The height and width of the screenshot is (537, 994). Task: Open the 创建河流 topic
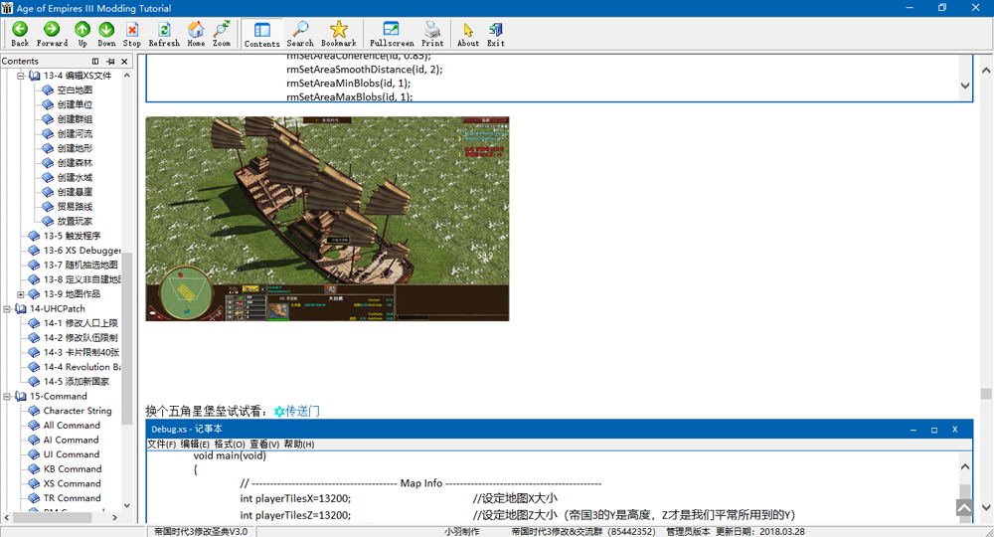75,134
